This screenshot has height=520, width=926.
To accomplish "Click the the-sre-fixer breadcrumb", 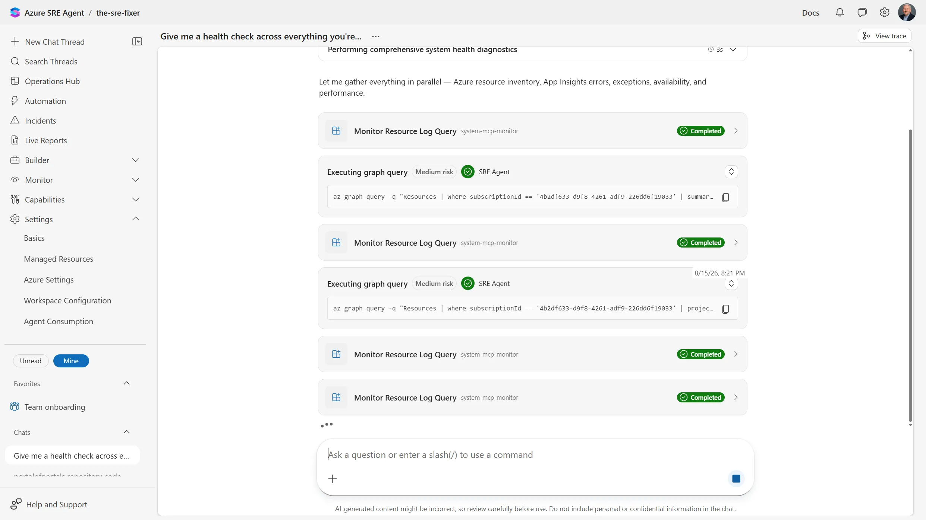I will coord(118,13).
